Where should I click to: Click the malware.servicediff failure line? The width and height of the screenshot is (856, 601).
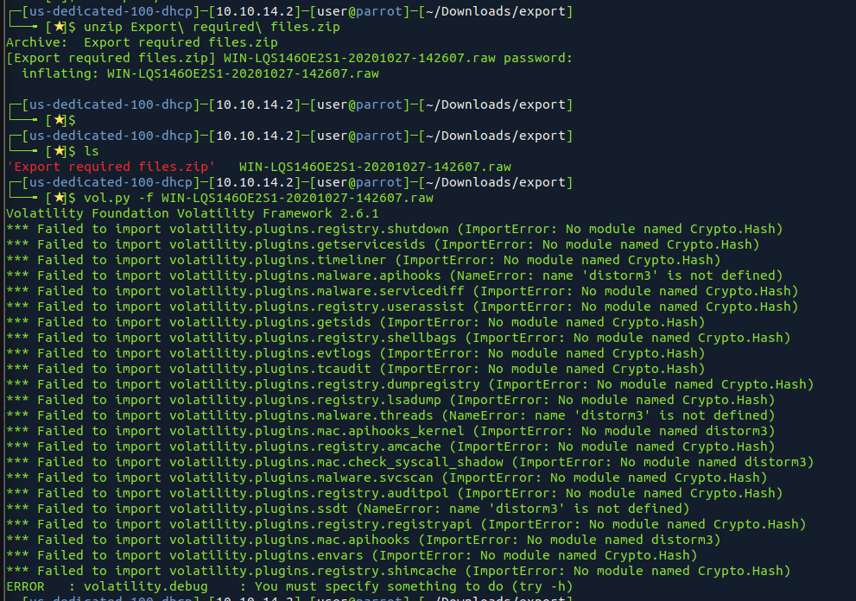coord(403,292)
